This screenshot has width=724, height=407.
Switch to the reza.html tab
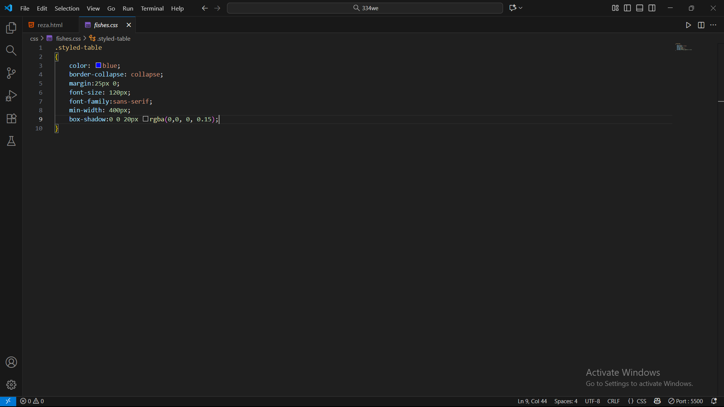(x=50, y=25)
